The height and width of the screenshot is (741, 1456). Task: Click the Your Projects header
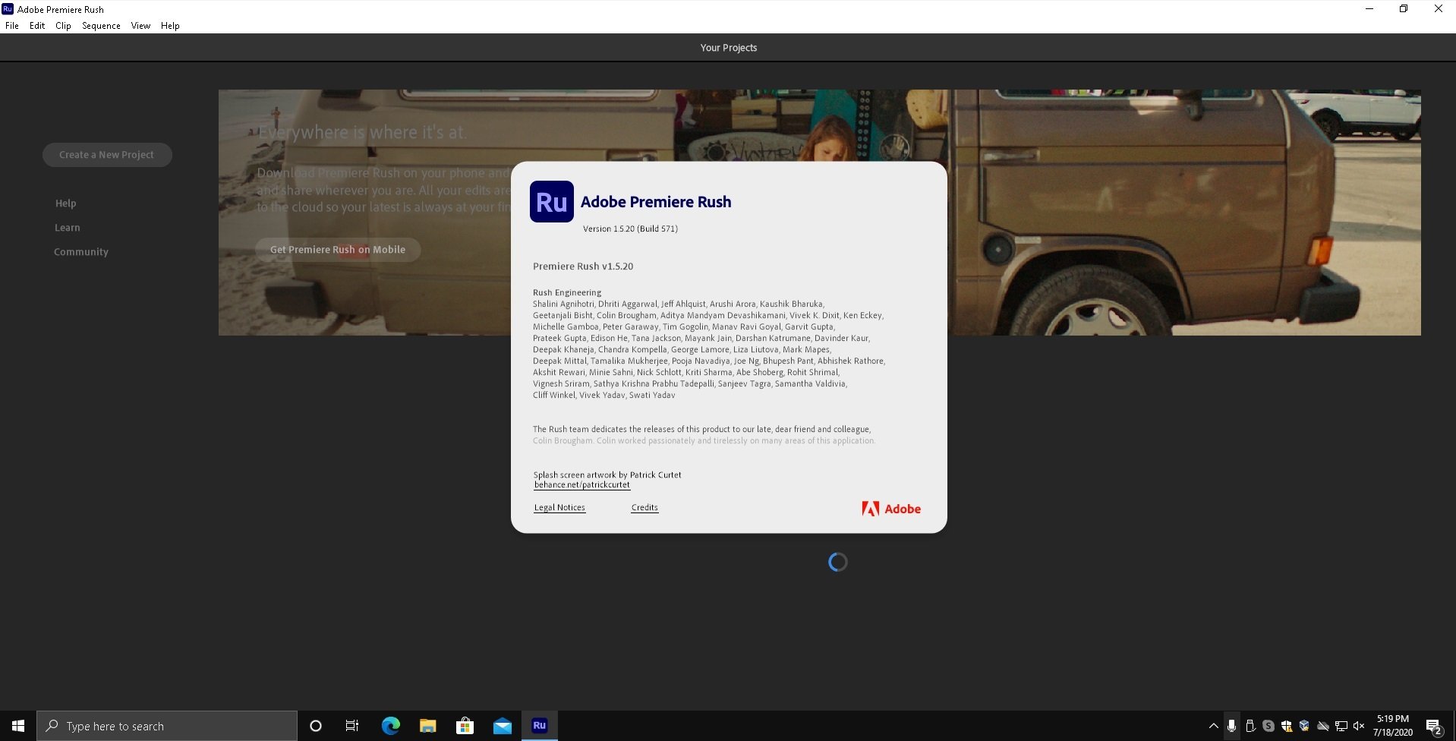[x=729, y=48]
